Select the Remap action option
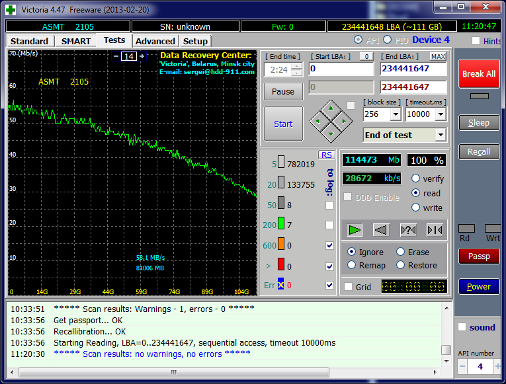The width and height of the screenshot is (506, 384). 352,265
